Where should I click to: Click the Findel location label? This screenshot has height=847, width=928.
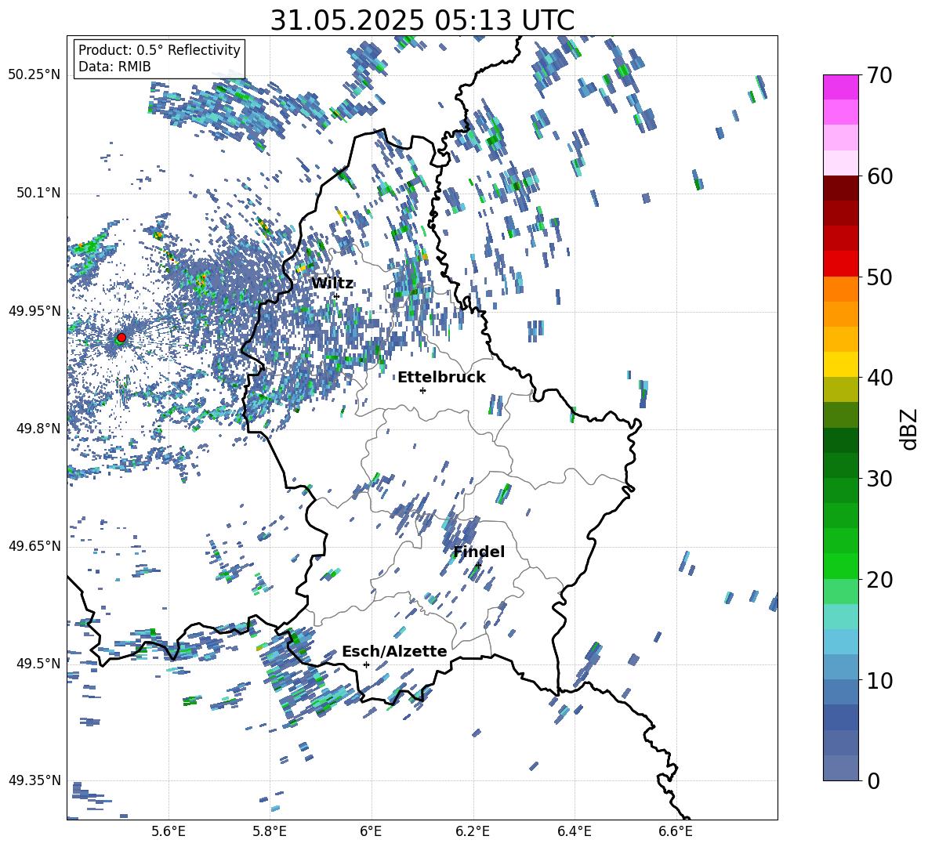point(479,552)
